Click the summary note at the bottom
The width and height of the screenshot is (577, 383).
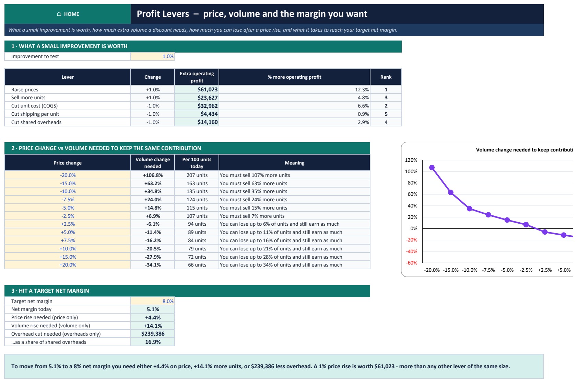pos(274,367)
